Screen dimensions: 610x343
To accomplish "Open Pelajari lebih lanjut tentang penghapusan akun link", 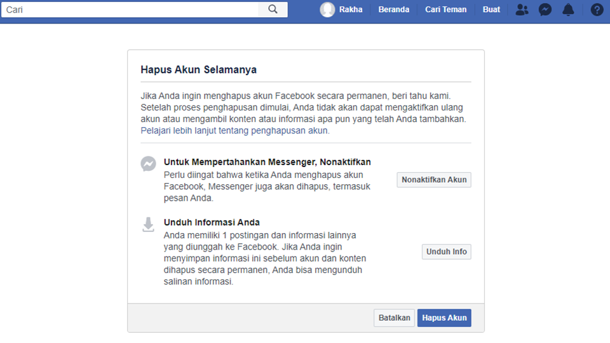I will pyautogui.click(x=234, y=131).
